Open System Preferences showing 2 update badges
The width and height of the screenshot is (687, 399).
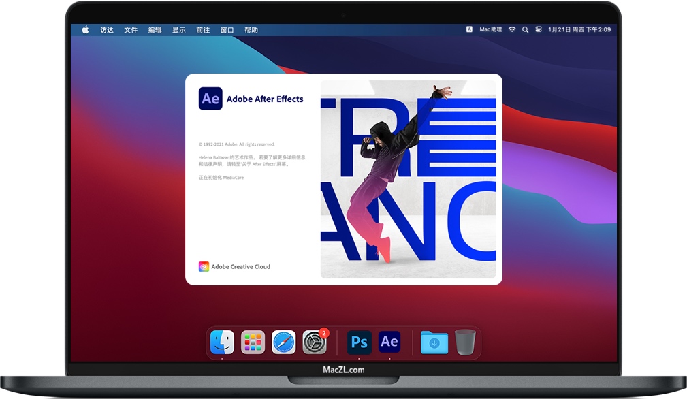(x=315, y=342)
